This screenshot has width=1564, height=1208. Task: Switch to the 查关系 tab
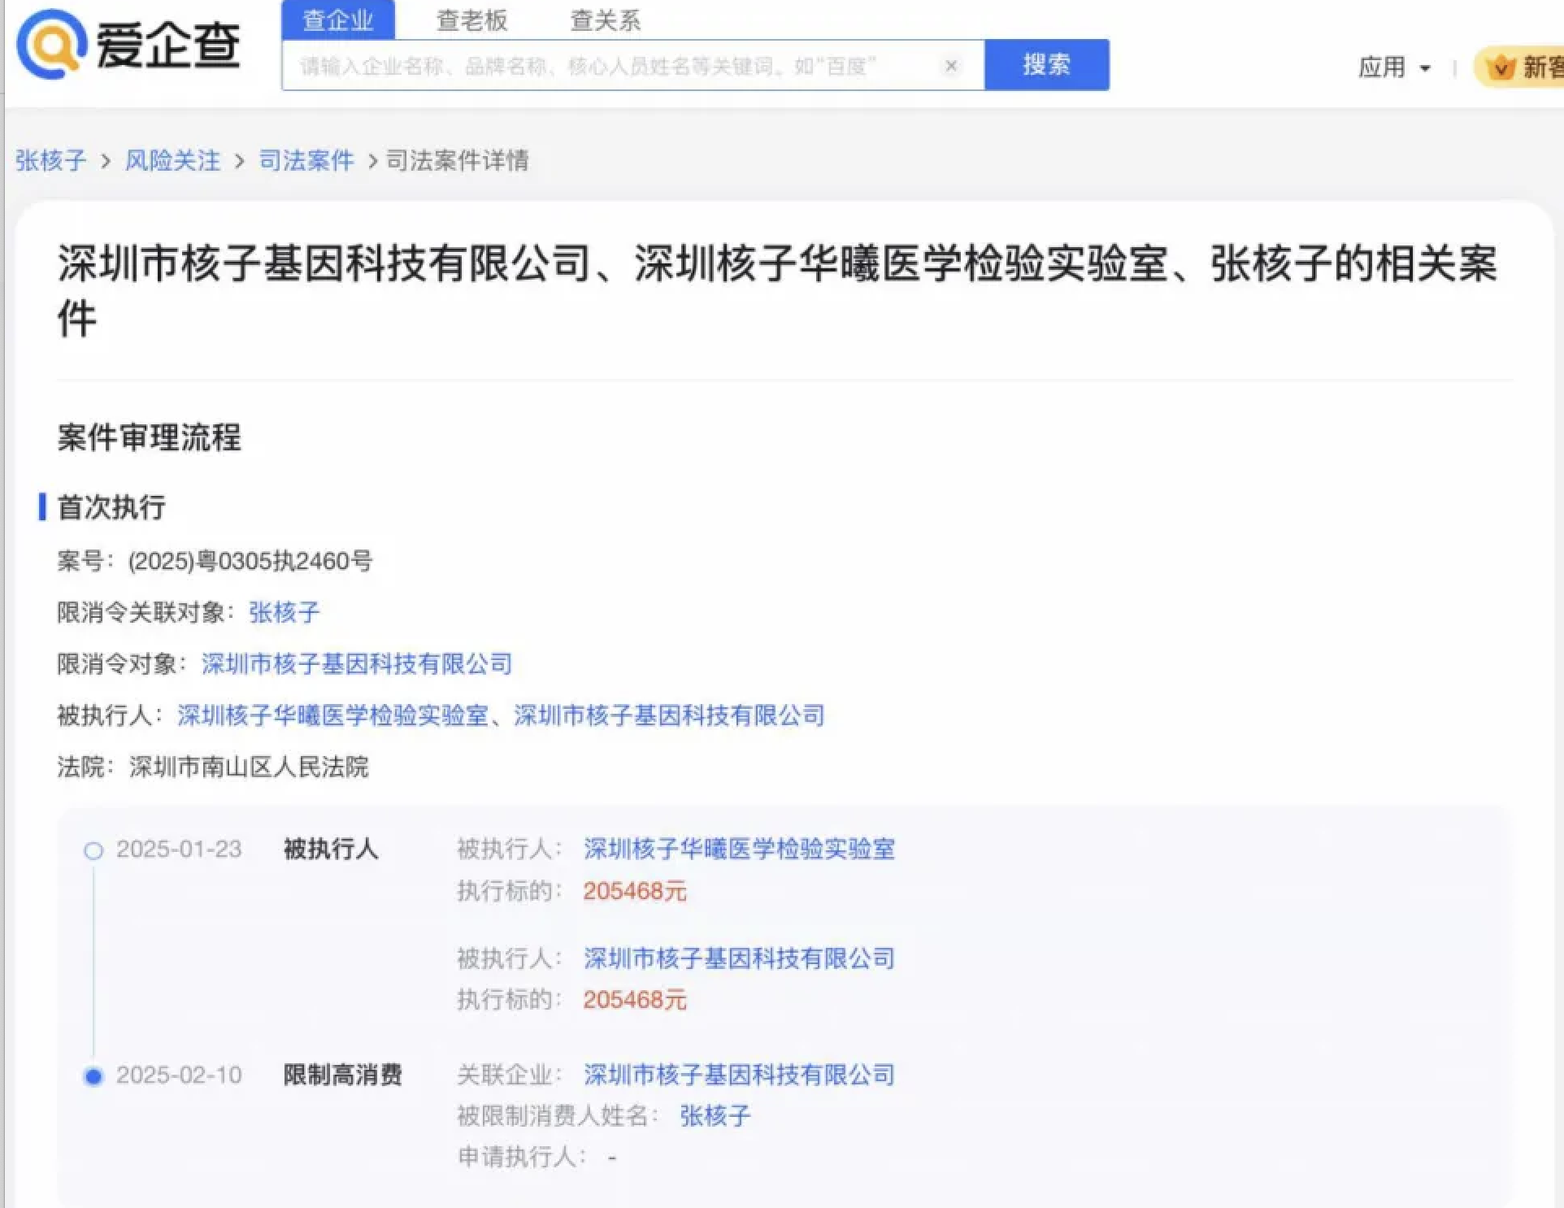(605, 20)
